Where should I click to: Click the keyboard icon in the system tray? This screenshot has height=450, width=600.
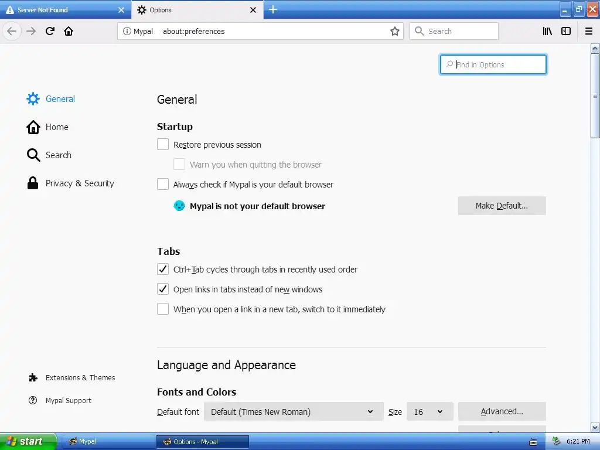click(x=533, y=442)
